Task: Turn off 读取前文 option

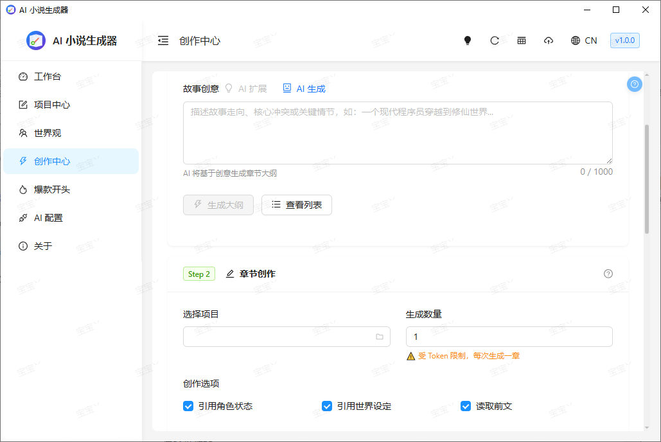Action: pos(466,406)
